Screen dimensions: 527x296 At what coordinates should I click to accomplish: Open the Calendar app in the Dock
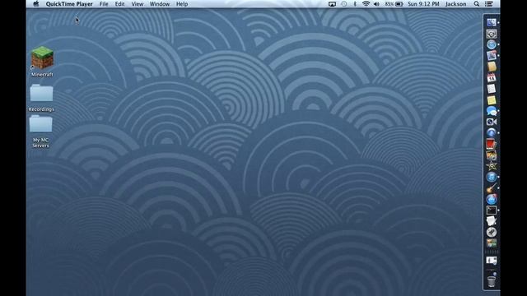(492, 78)
